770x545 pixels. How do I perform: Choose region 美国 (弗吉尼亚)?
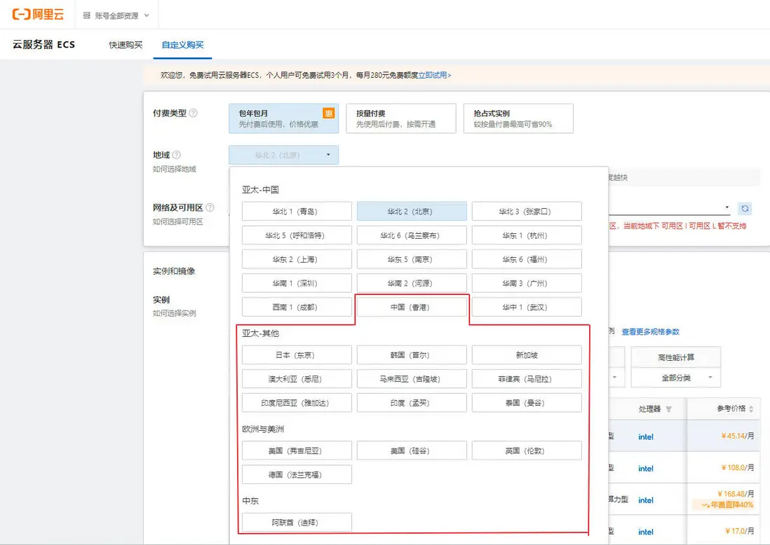297,451
